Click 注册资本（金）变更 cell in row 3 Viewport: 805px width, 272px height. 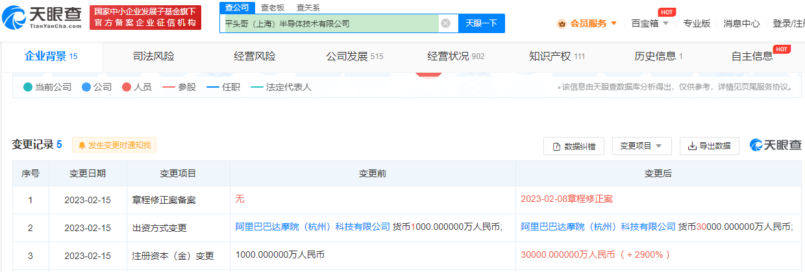pos(178,256)
